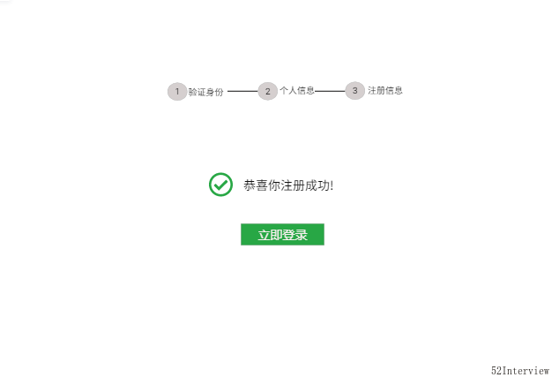This screenshot has width=559, height=385.
Task: Select the step 1 circle indicator
Action: pos(177,92)
